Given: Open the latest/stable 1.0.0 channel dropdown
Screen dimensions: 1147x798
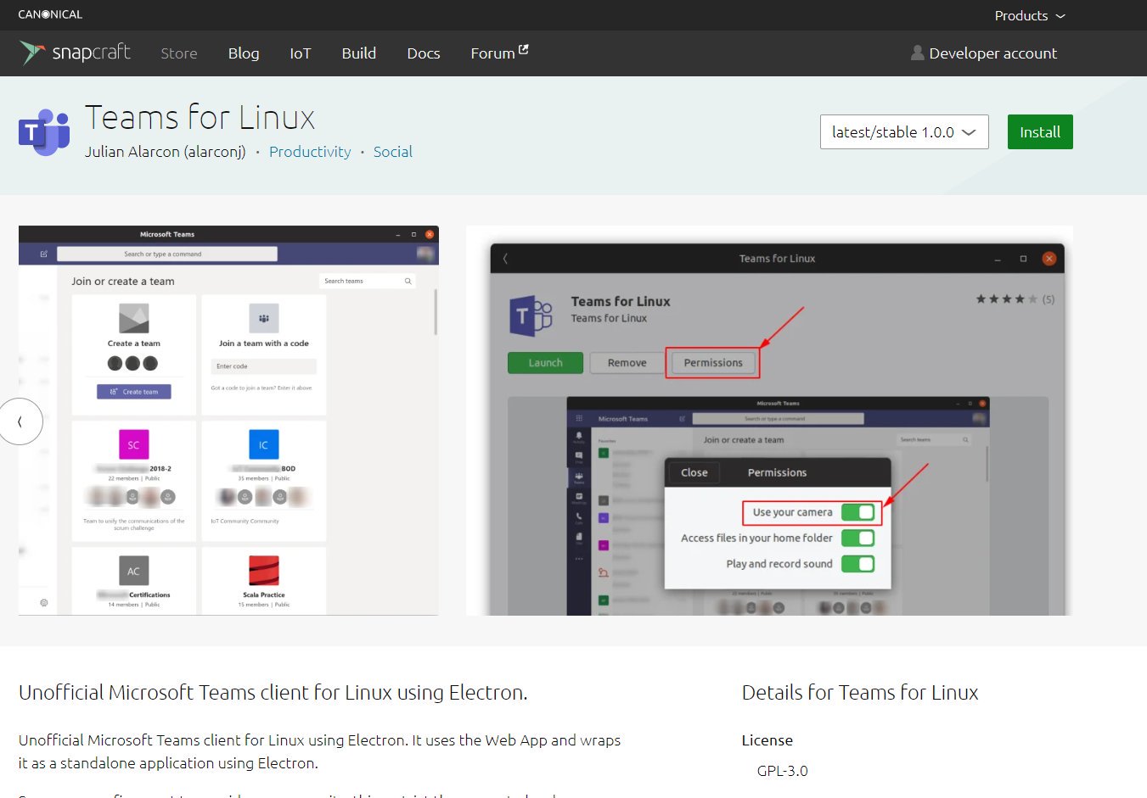Looking at the screenshot, I should coord(904,131).
